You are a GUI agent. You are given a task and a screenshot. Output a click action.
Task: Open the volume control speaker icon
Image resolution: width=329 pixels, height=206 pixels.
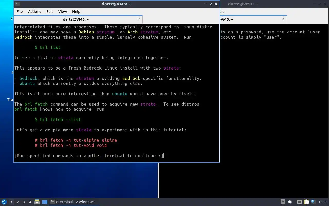290,202
